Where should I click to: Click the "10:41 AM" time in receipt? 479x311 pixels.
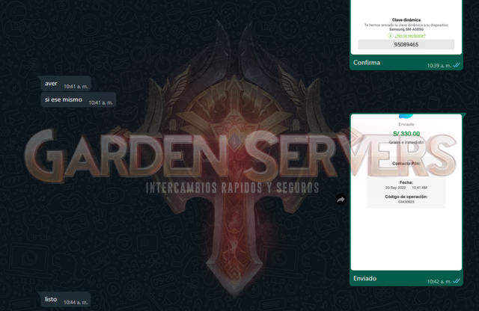coord(419,188)
